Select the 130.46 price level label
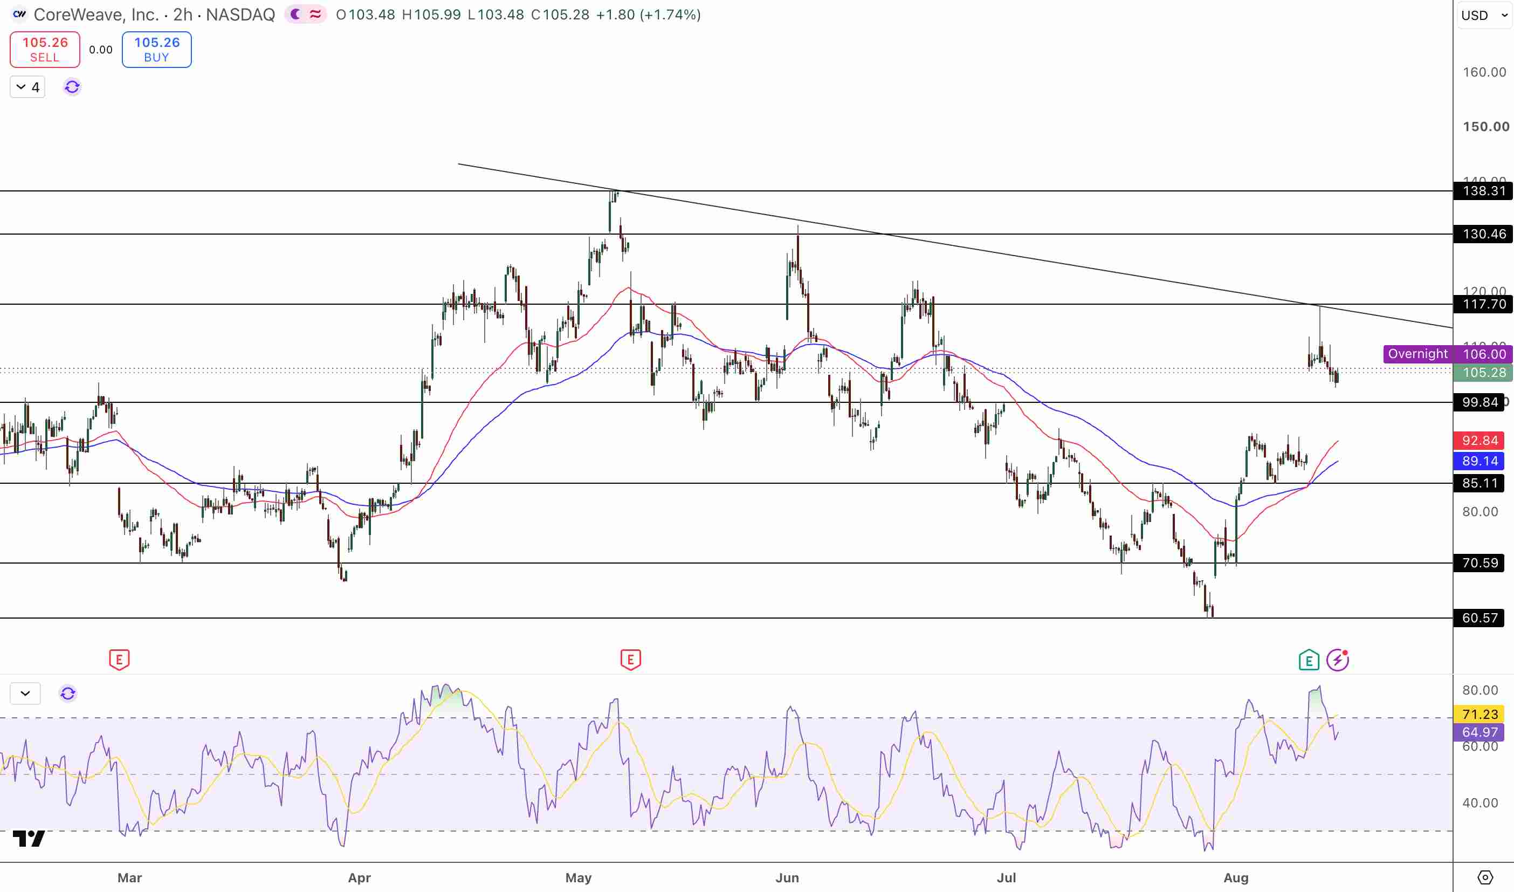 (x=1483, y=234)
